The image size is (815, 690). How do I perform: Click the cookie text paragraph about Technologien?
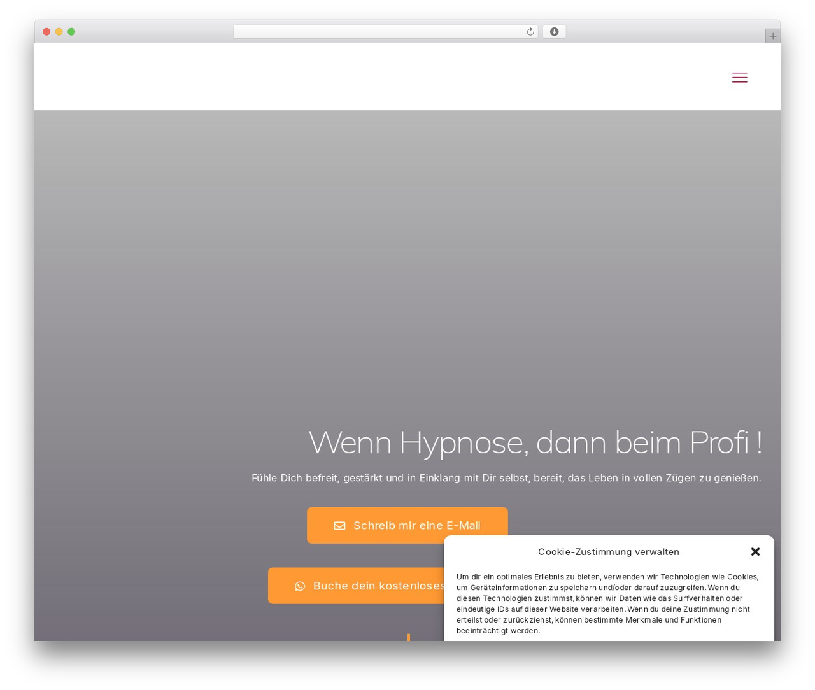click(x=608, y=603)
